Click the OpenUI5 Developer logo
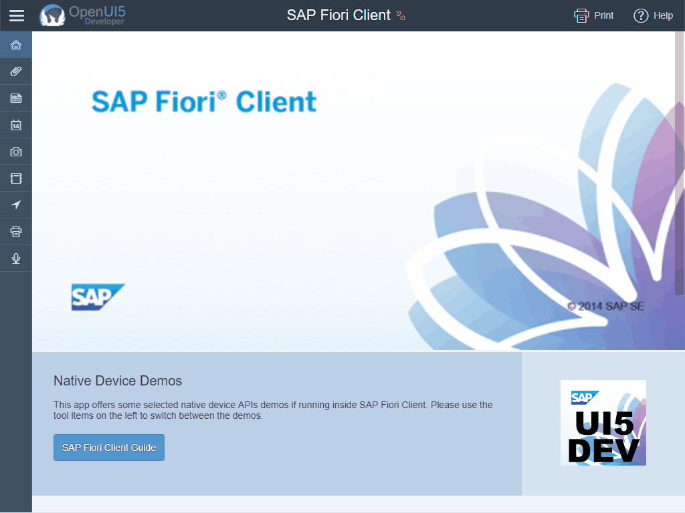 [82, 15]
